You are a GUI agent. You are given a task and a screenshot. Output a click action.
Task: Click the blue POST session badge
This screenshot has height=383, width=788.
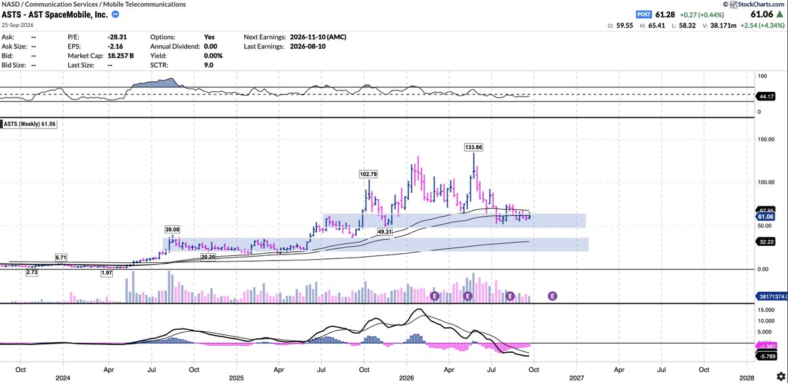[x=645, y=14]
